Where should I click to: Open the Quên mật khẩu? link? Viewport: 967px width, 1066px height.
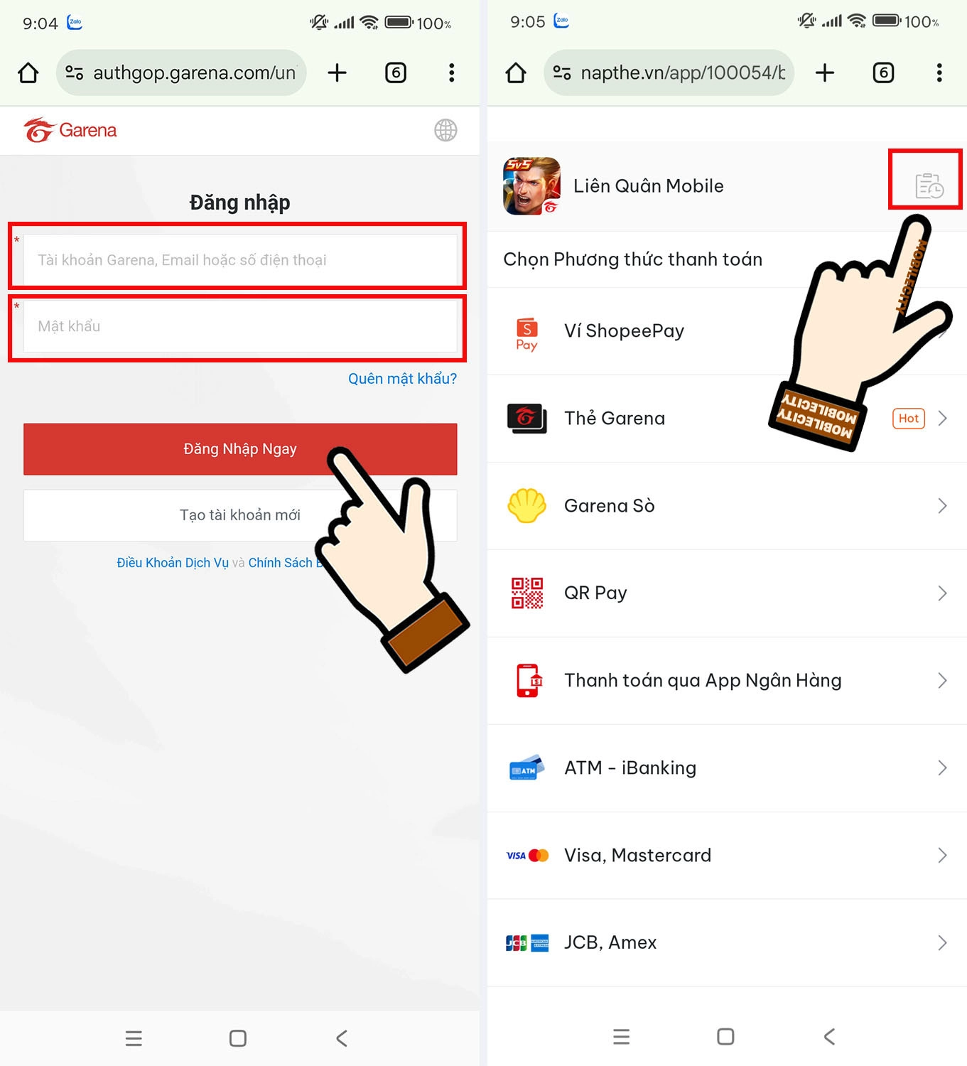pyautogui.click(x=402, y=379)
